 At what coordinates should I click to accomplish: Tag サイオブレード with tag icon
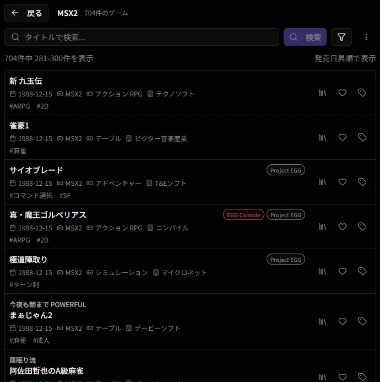[x=362, y=182]
